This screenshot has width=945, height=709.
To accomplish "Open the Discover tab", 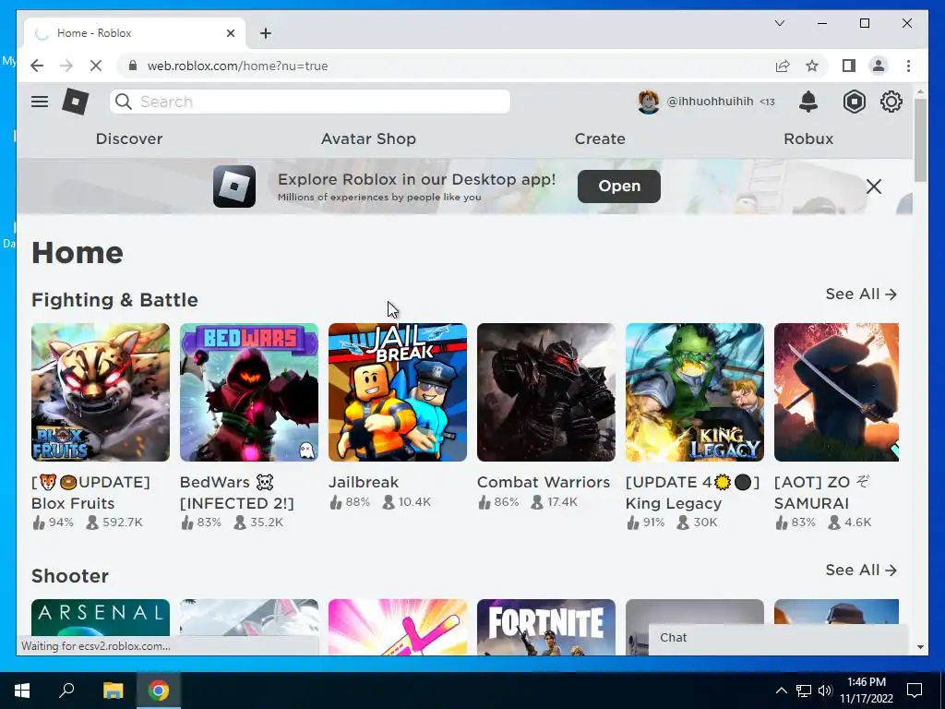I will pos(129,138).
